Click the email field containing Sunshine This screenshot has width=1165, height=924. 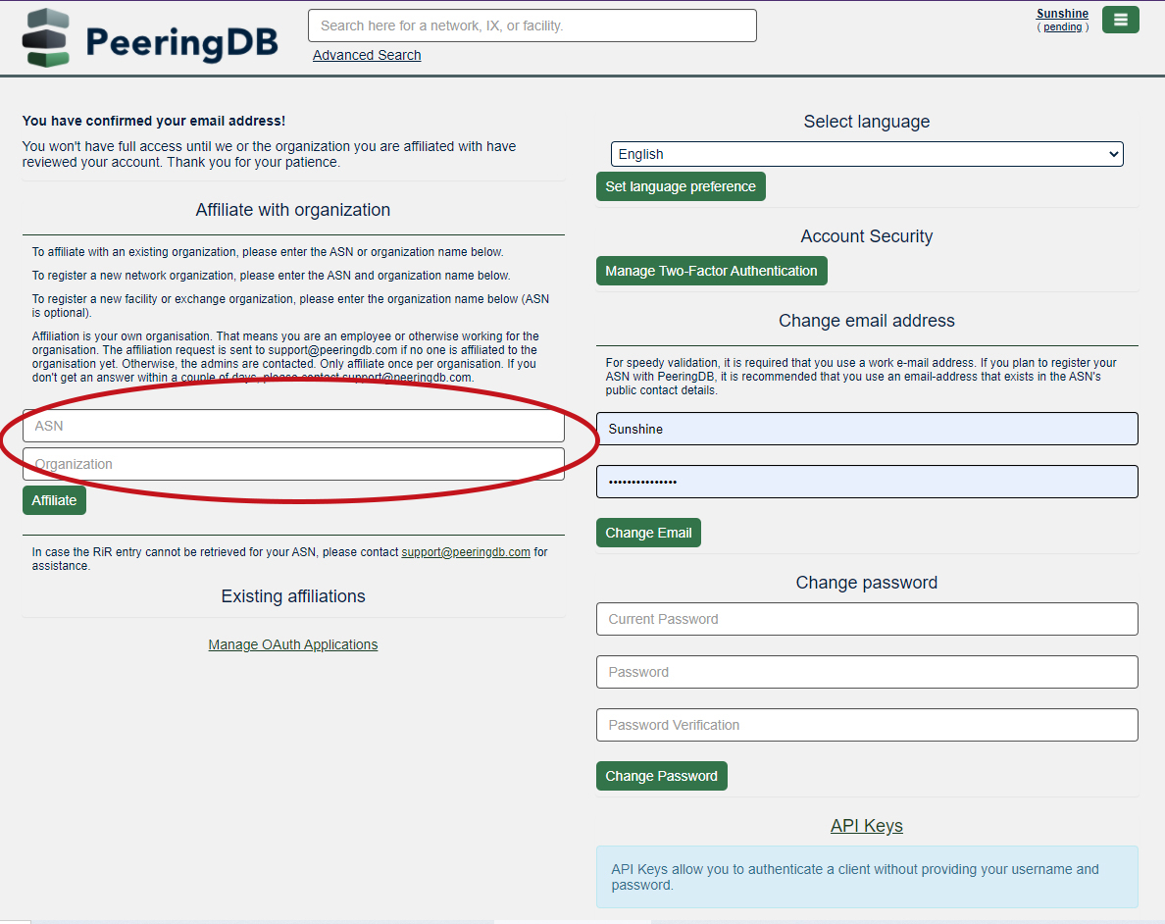[866, 429]
